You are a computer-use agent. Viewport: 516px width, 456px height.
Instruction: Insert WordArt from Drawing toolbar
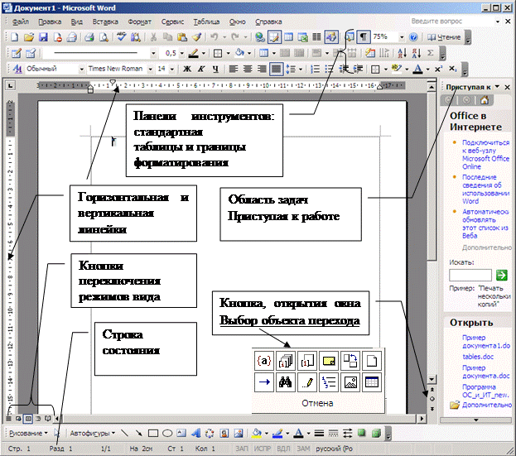(195, 433)
